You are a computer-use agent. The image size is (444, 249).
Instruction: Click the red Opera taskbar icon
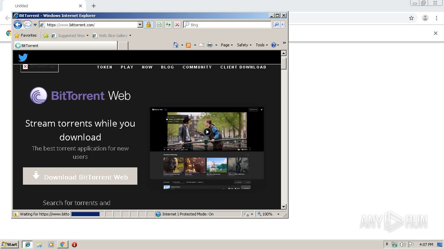pyautogui.click(x=74, y=245)
